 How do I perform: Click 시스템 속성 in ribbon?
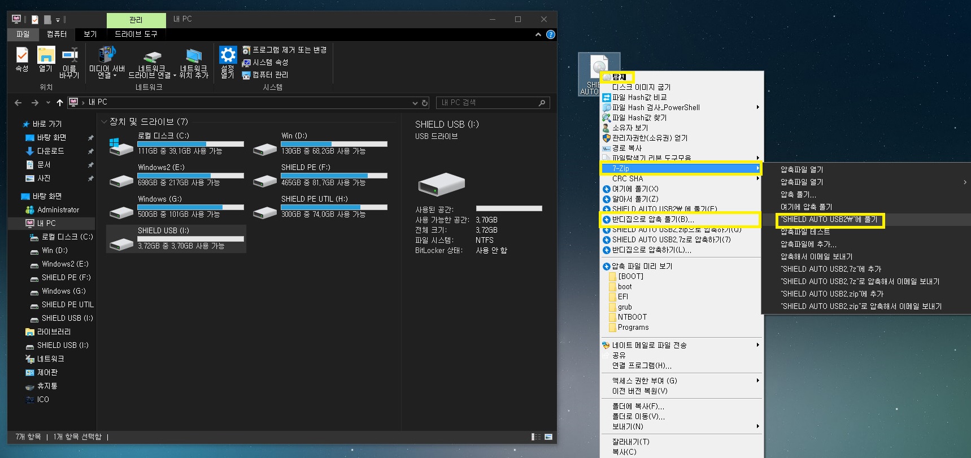[265, 63]
